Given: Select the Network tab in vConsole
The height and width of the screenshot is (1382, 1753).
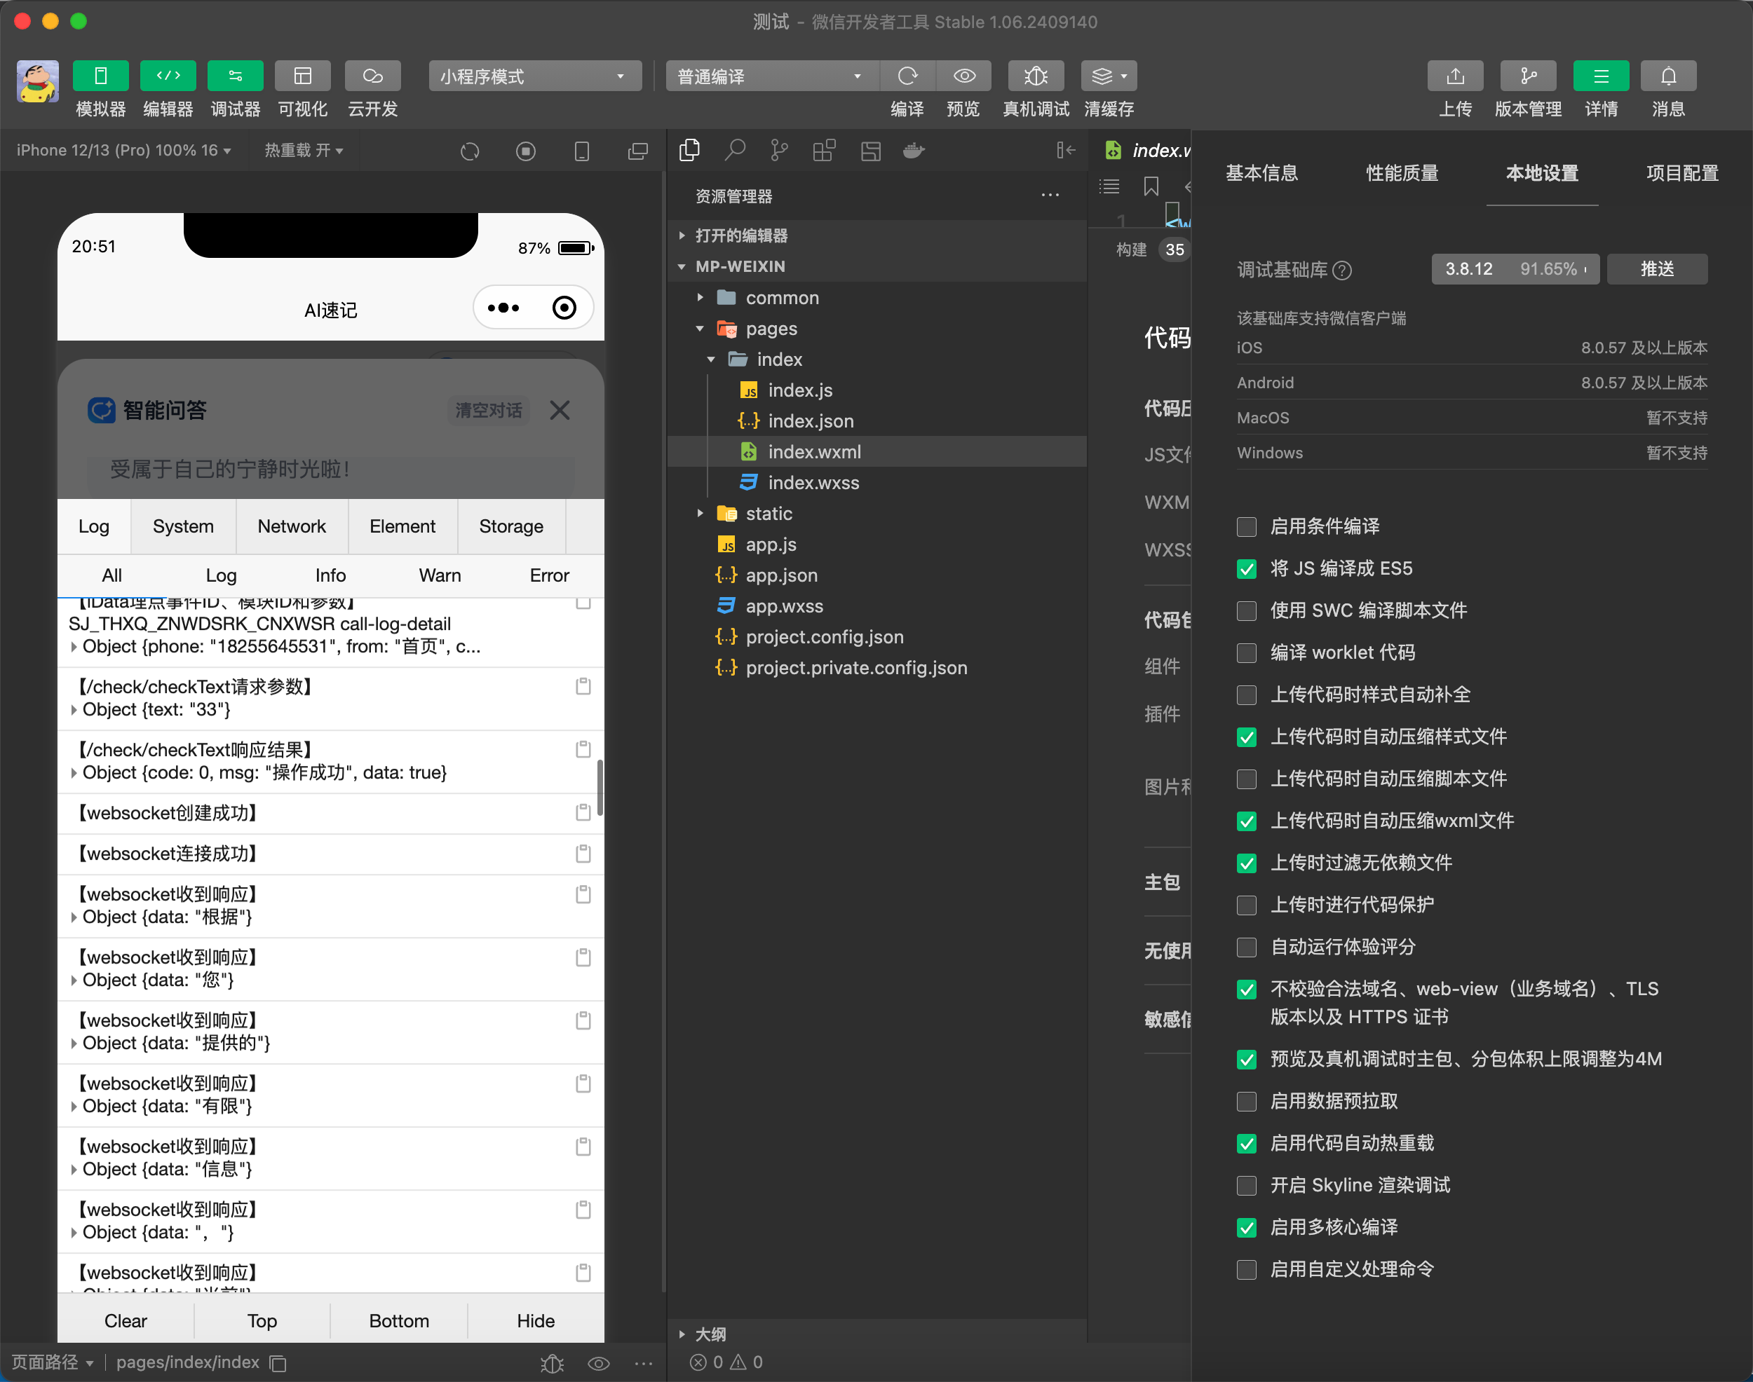Looking at the screenshot, I should click(292, 527).
